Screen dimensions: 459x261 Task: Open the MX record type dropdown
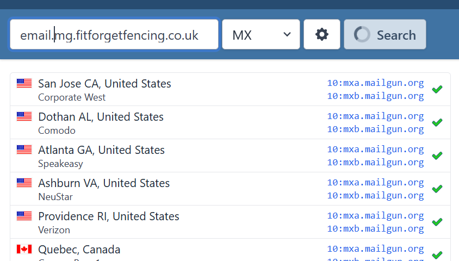tap(261, 35)
